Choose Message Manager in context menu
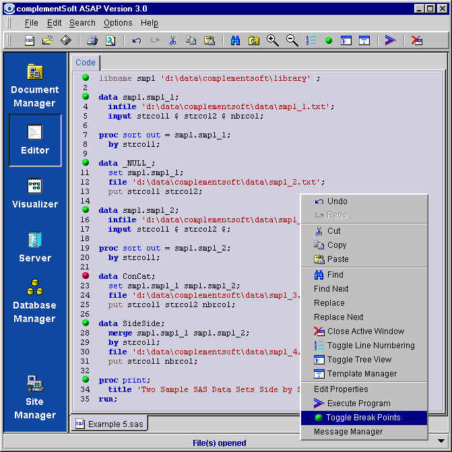452x452 pixels. (x=364, y=432)
